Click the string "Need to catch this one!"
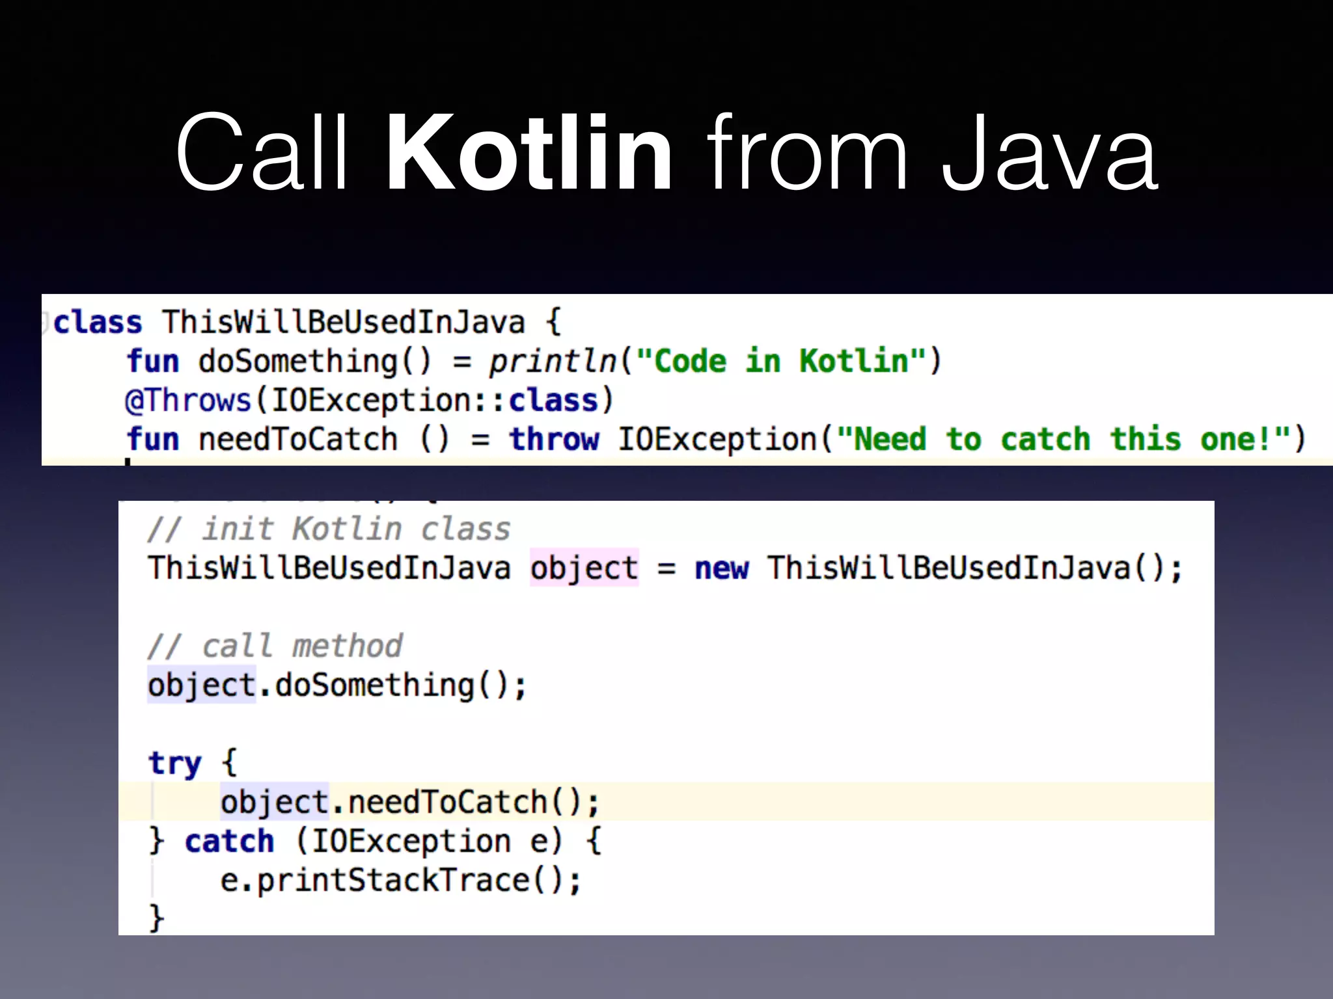This screenshot has height=999, width=1333. (x=1063, y=439)
